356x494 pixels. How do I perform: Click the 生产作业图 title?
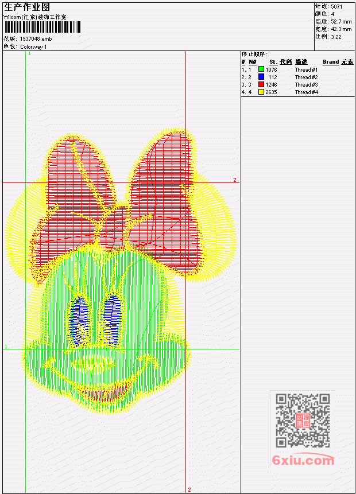pyautogui.click(x=27, y=7)
